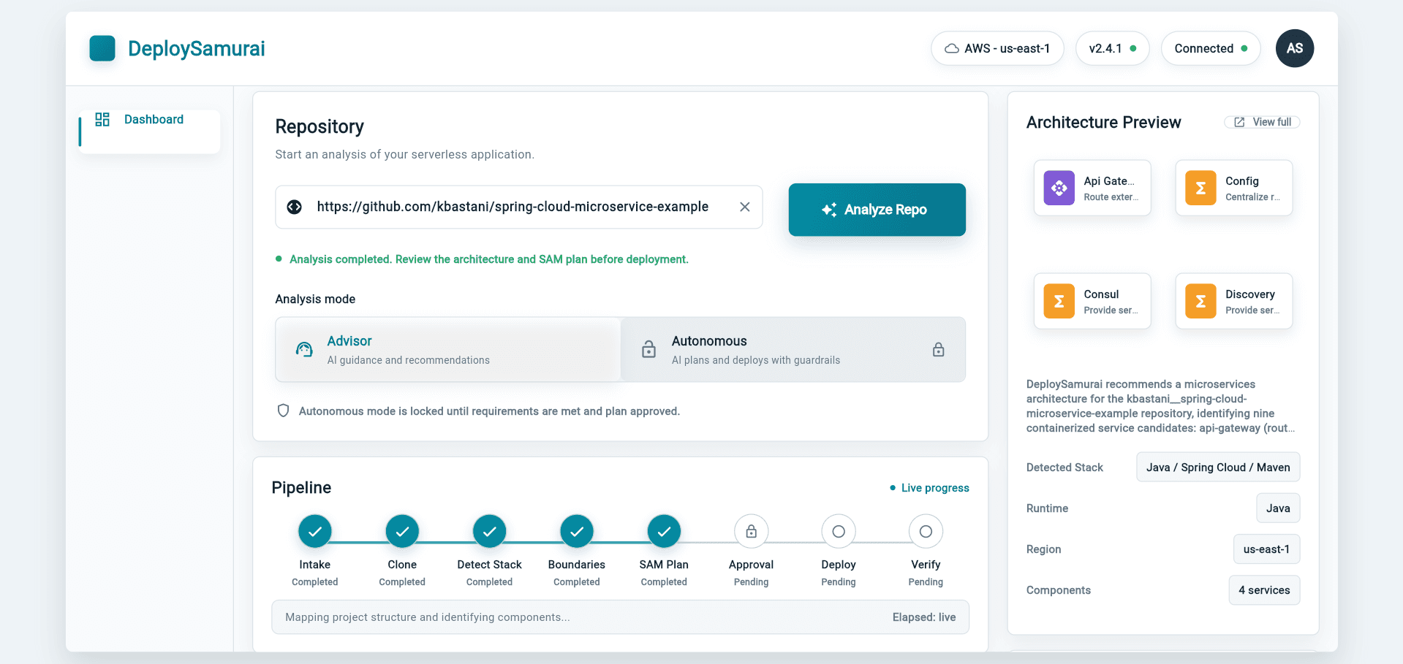Click the Detect Stack completed step circle
This screenshot has height=664, width=1403.
pos(489,531)
